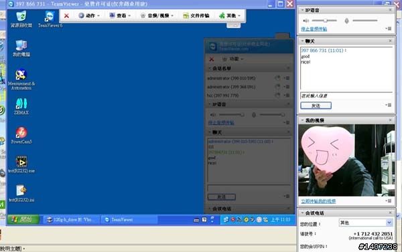Screen dimensions: 402x252
Task: Select the PowerCam5 desktop icon
Action: tap(21, 136)
